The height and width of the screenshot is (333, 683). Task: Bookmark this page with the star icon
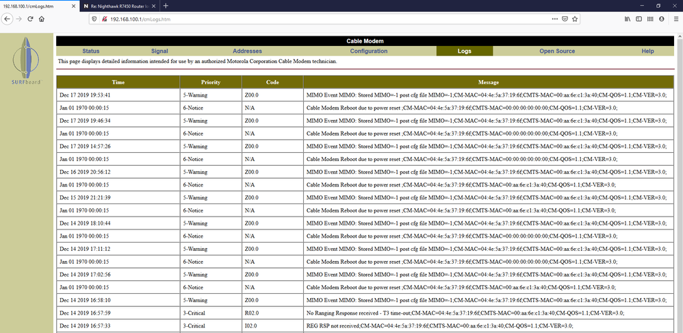(575, 19)
